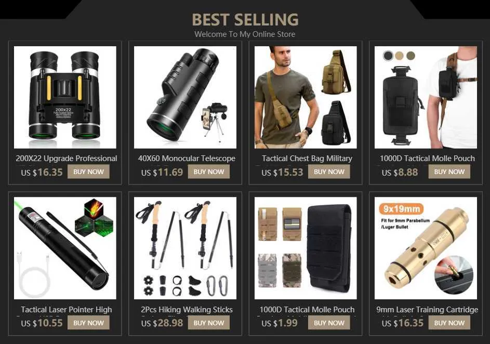Click the 40X60 Monocular Telescope image
This screenshot has height=344, width=490.
(185, 97)
